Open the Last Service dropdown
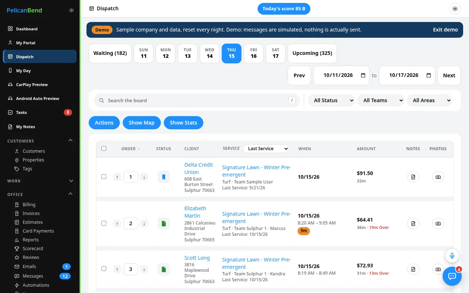 266,149
